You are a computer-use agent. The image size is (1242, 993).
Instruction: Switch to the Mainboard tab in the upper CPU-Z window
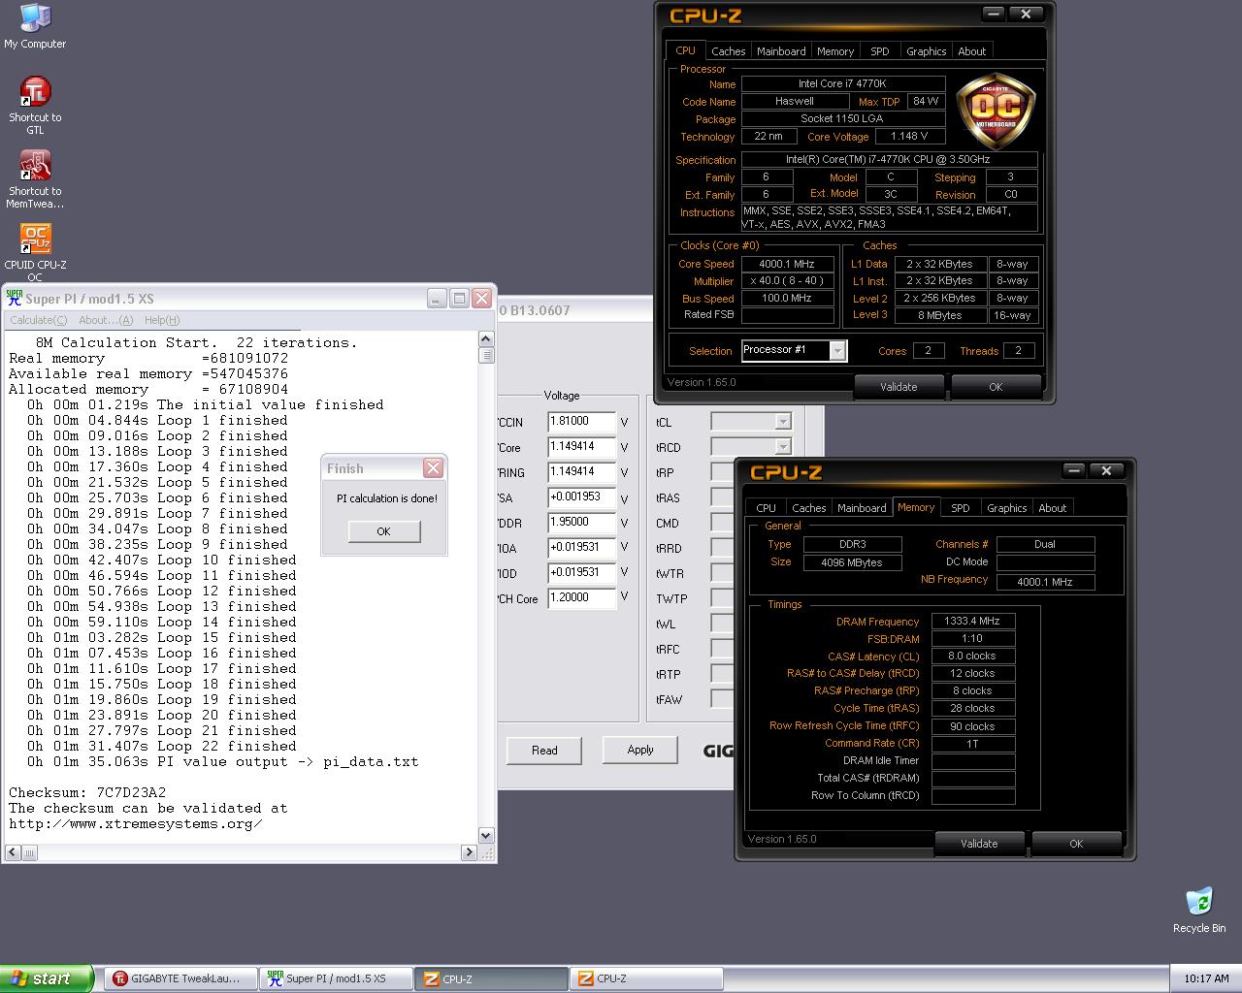coord(781,51)
